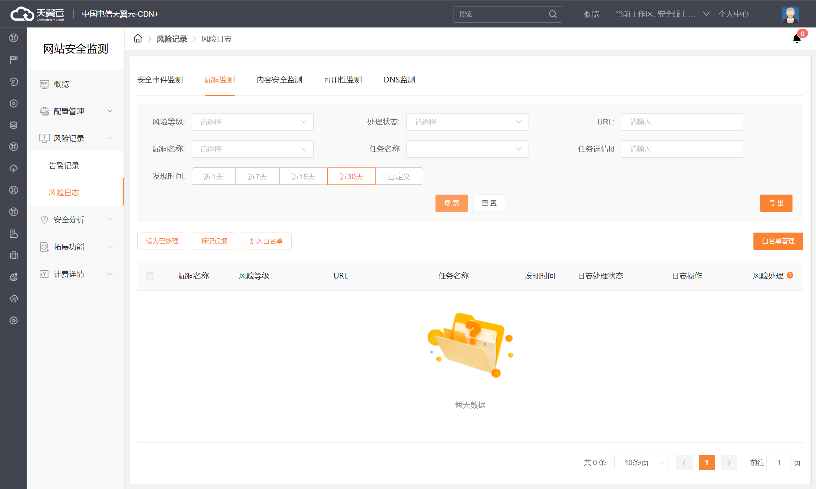Switch to the 内容安全监测 tab
The image size is (816, 489).
(x=279, y=80)
